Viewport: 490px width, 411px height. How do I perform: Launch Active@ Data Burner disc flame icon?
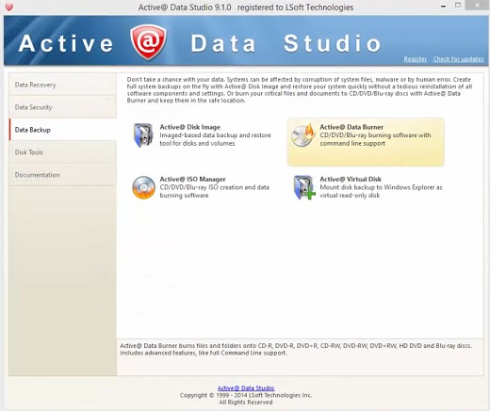[x=303, y=135]
